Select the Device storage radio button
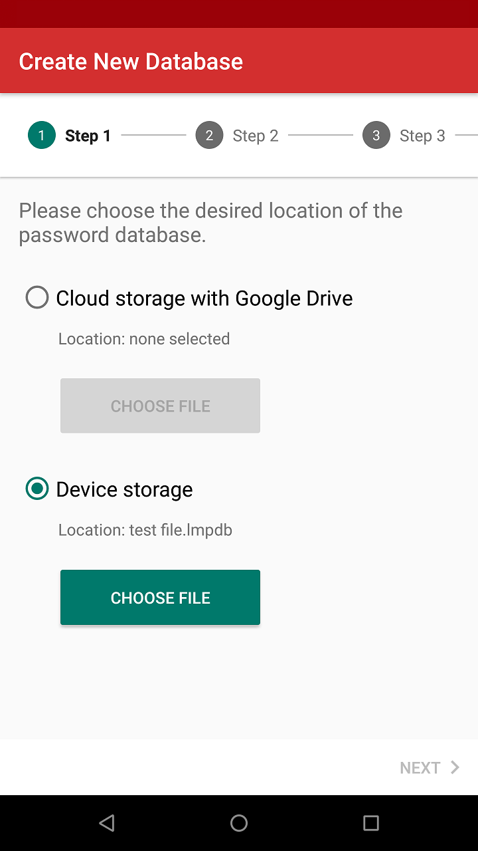 click(x=37, y=489)
